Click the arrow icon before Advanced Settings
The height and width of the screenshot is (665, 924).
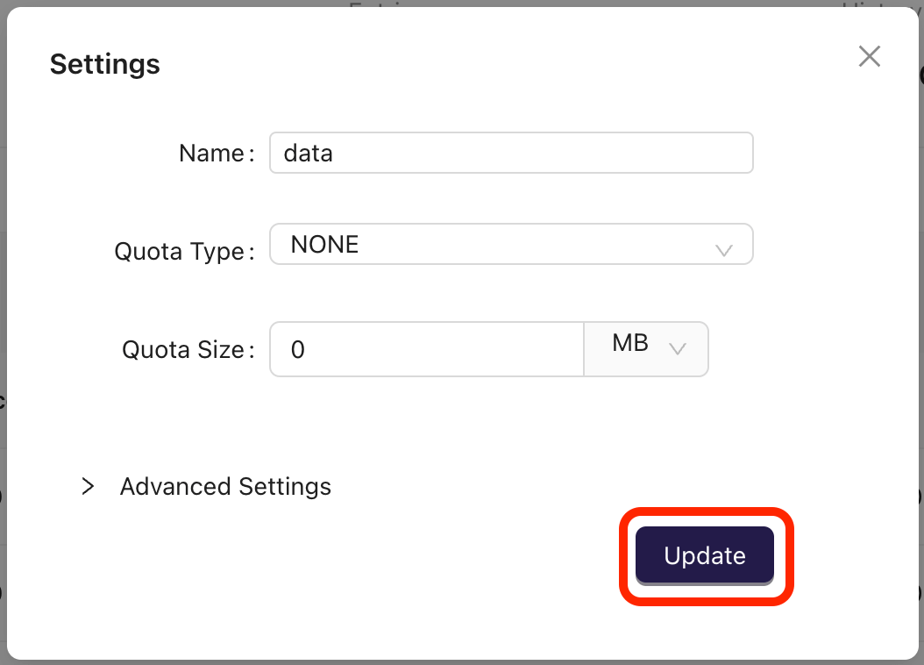[88, 486]
